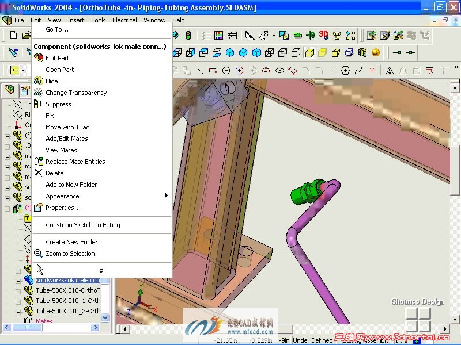The height and width of the screenshot is (345, 461).
Task: Select the Spline sketch tool
Action: coord(358,70)
